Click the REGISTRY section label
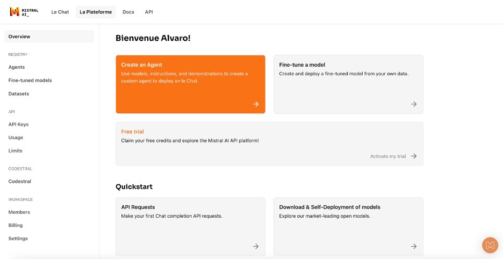Image resolution: width=503 pixels, height=259 pixels. click(18, 55)
